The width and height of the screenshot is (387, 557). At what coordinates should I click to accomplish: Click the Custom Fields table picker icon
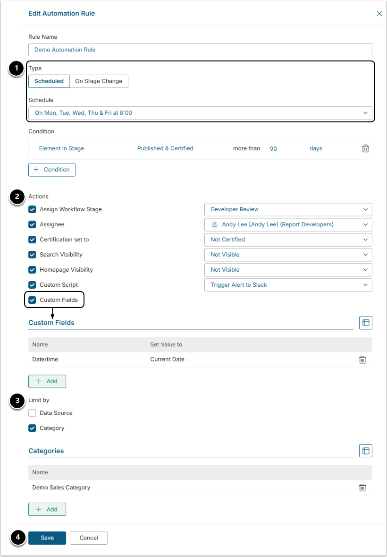(x=366, y=323)
